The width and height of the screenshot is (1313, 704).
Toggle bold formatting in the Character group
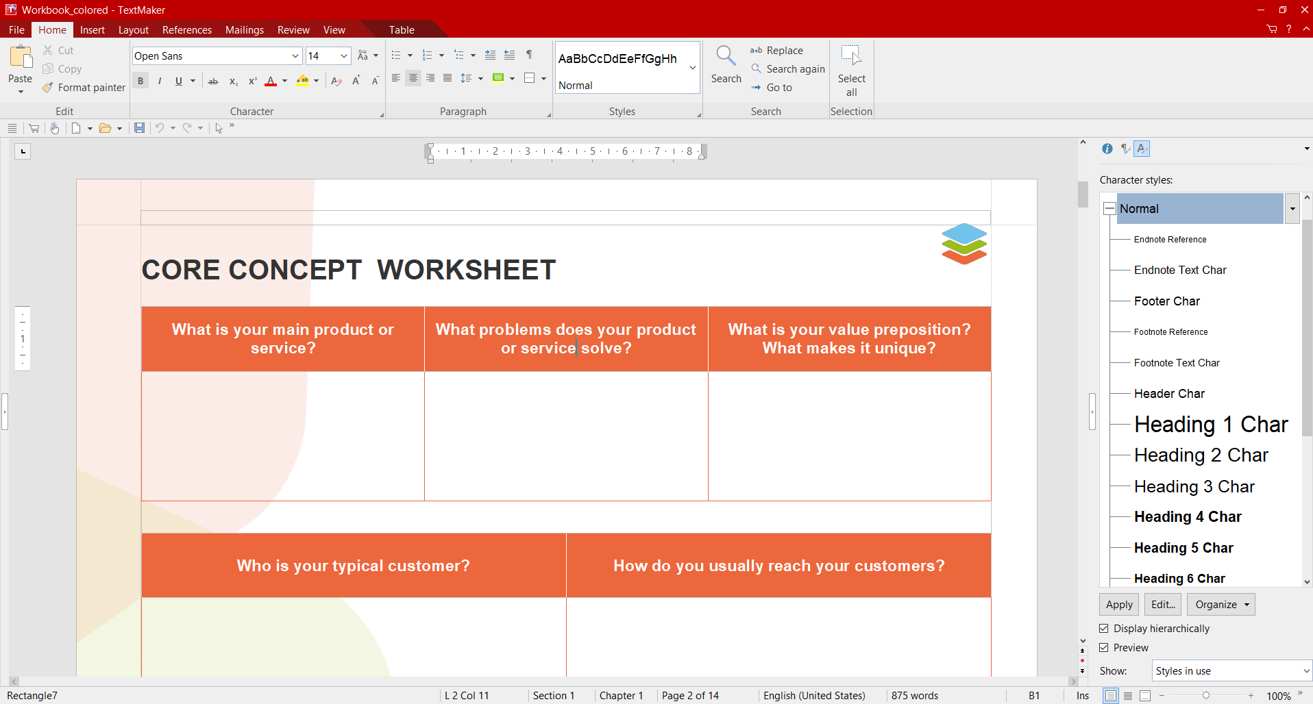click(x=140, y=80)
